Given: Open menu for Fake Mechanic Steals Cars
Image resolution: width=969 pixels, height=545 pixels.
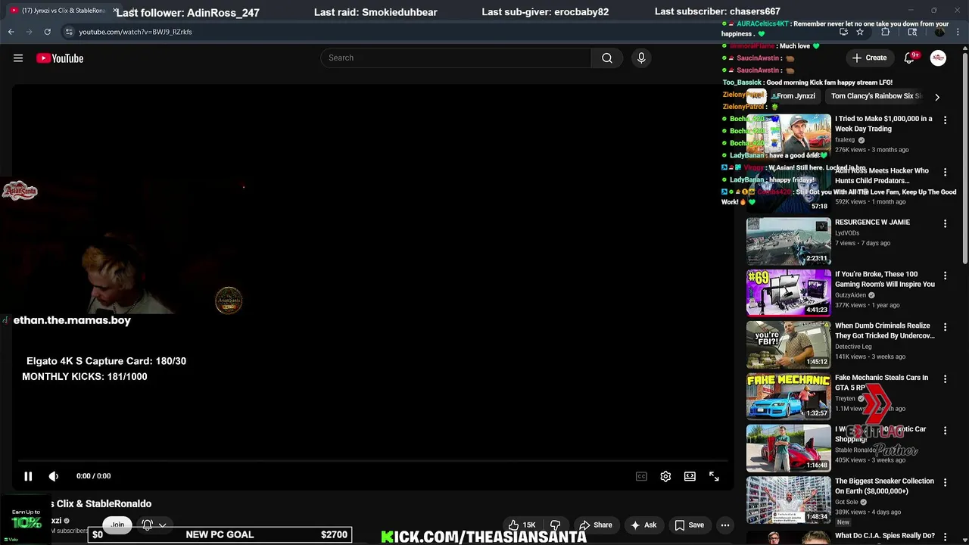Looking at the screenshot, I should (945, 378).
